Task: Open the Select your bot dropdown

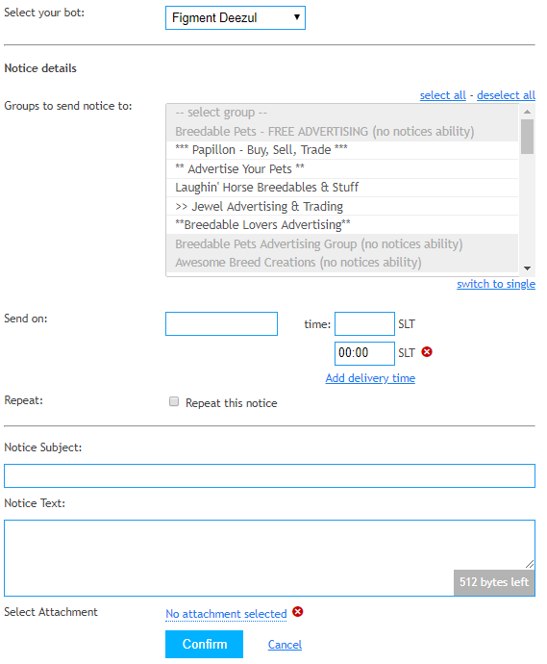Action: coord(236,17)
